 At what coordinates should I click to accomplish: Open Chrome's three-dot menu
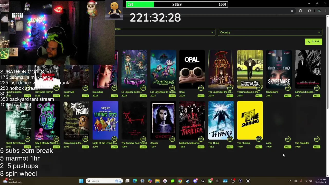[325, 11]
